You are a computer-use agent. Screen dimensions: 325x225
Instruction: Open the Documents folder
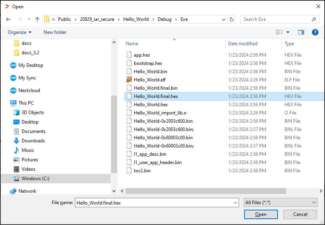[29, 131]
